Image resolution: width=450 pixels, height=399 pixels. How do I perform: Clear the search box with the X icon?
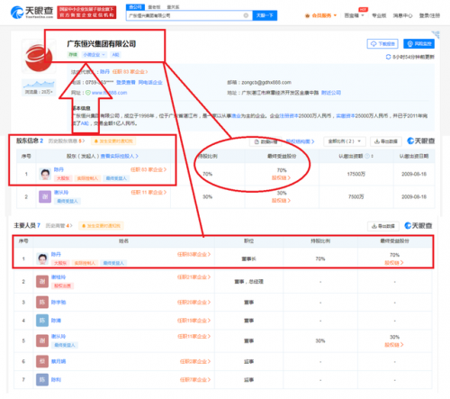click(246, 15)
